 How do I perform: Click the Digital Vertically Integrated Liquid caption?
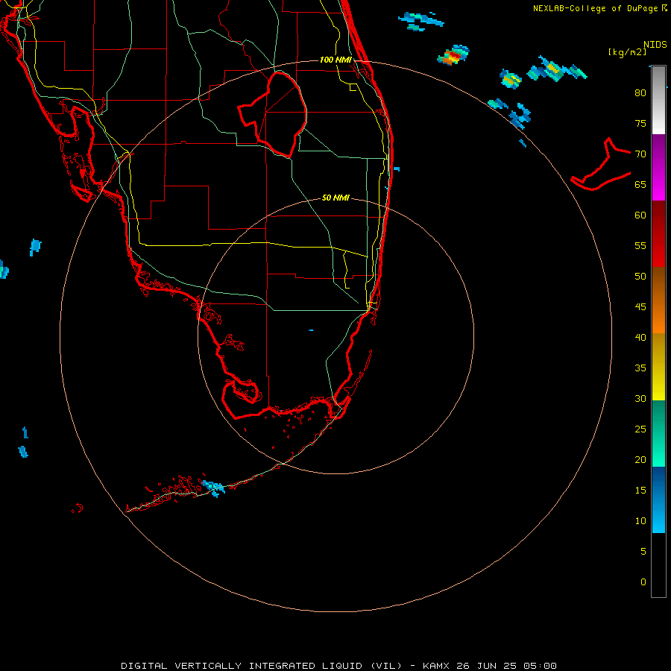[x=338, y=666]
